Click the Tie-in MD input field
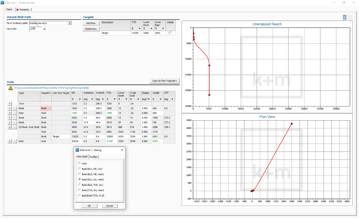Screen dimensions: 359x218 pos(36,29)
